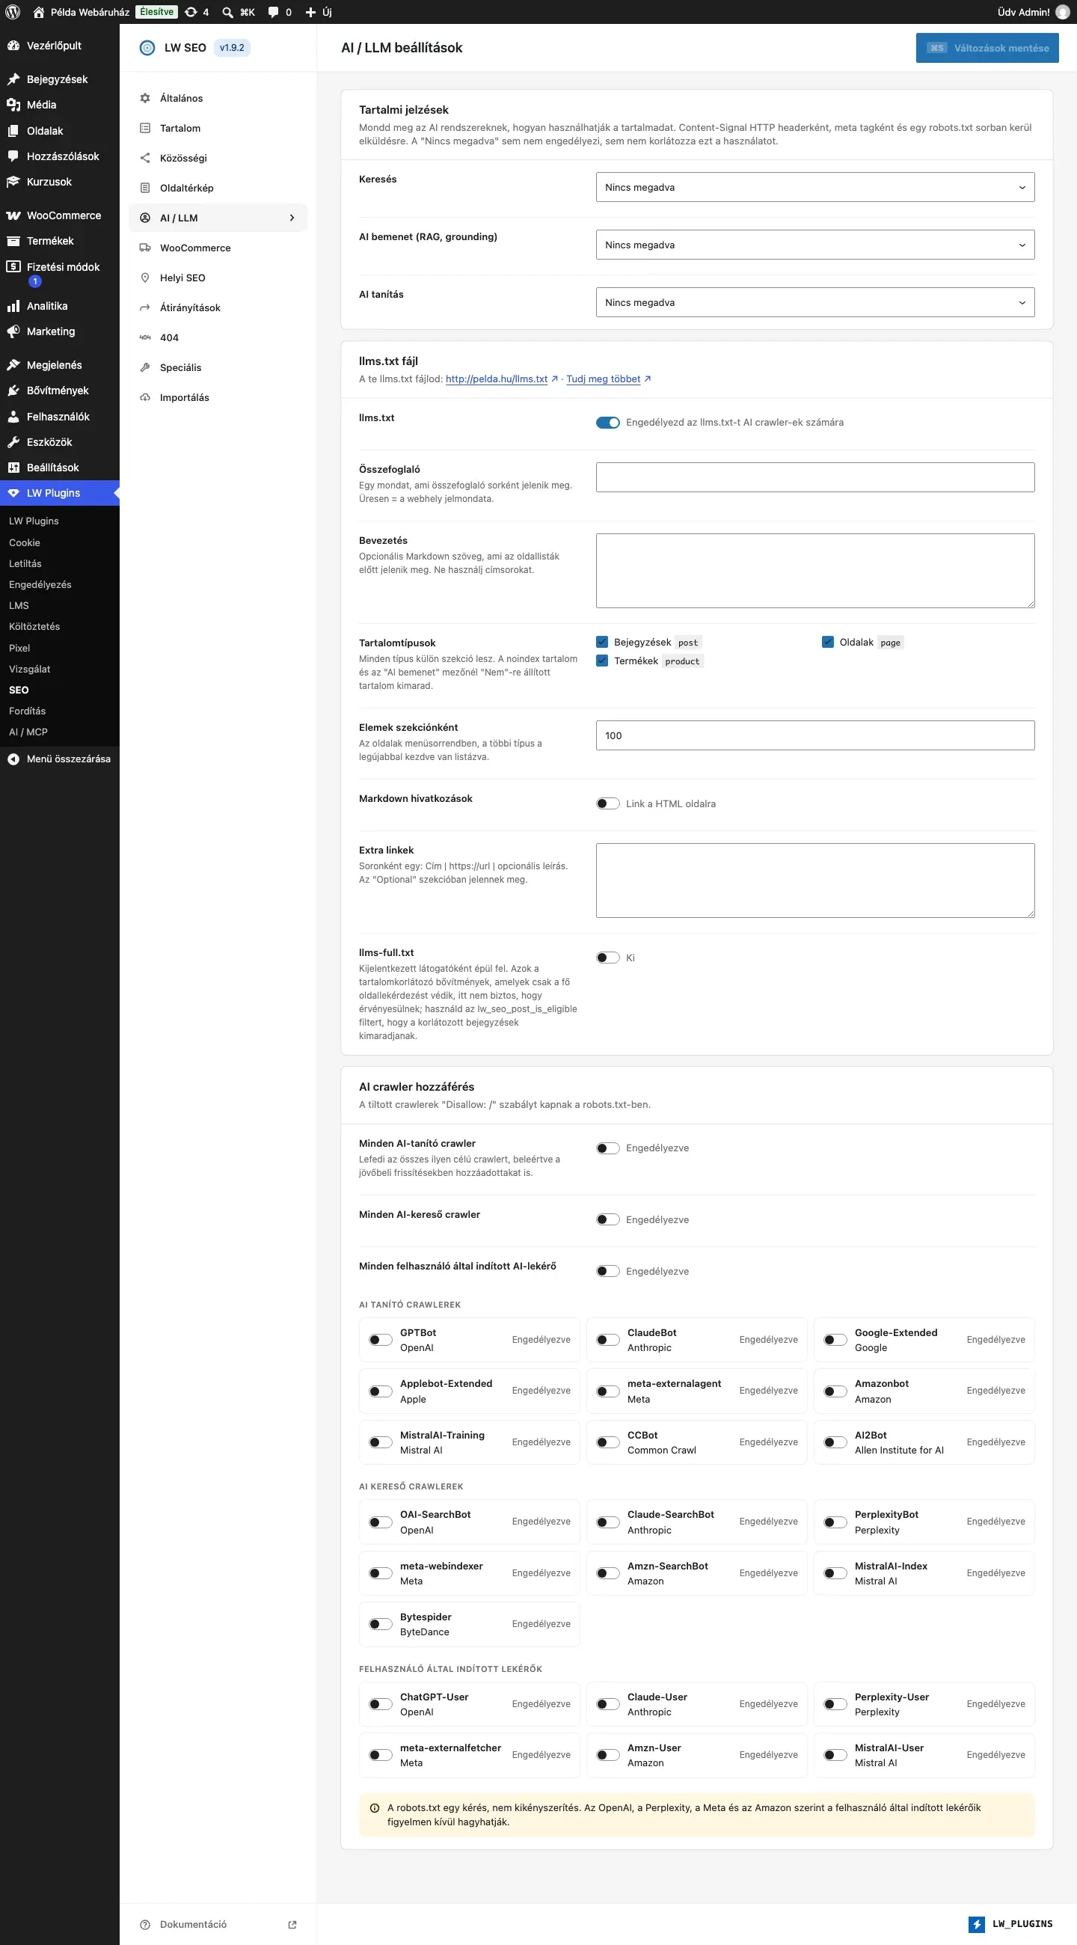
Task: Click the Oldaltérkép document icon
Action: tap(145, 188)
